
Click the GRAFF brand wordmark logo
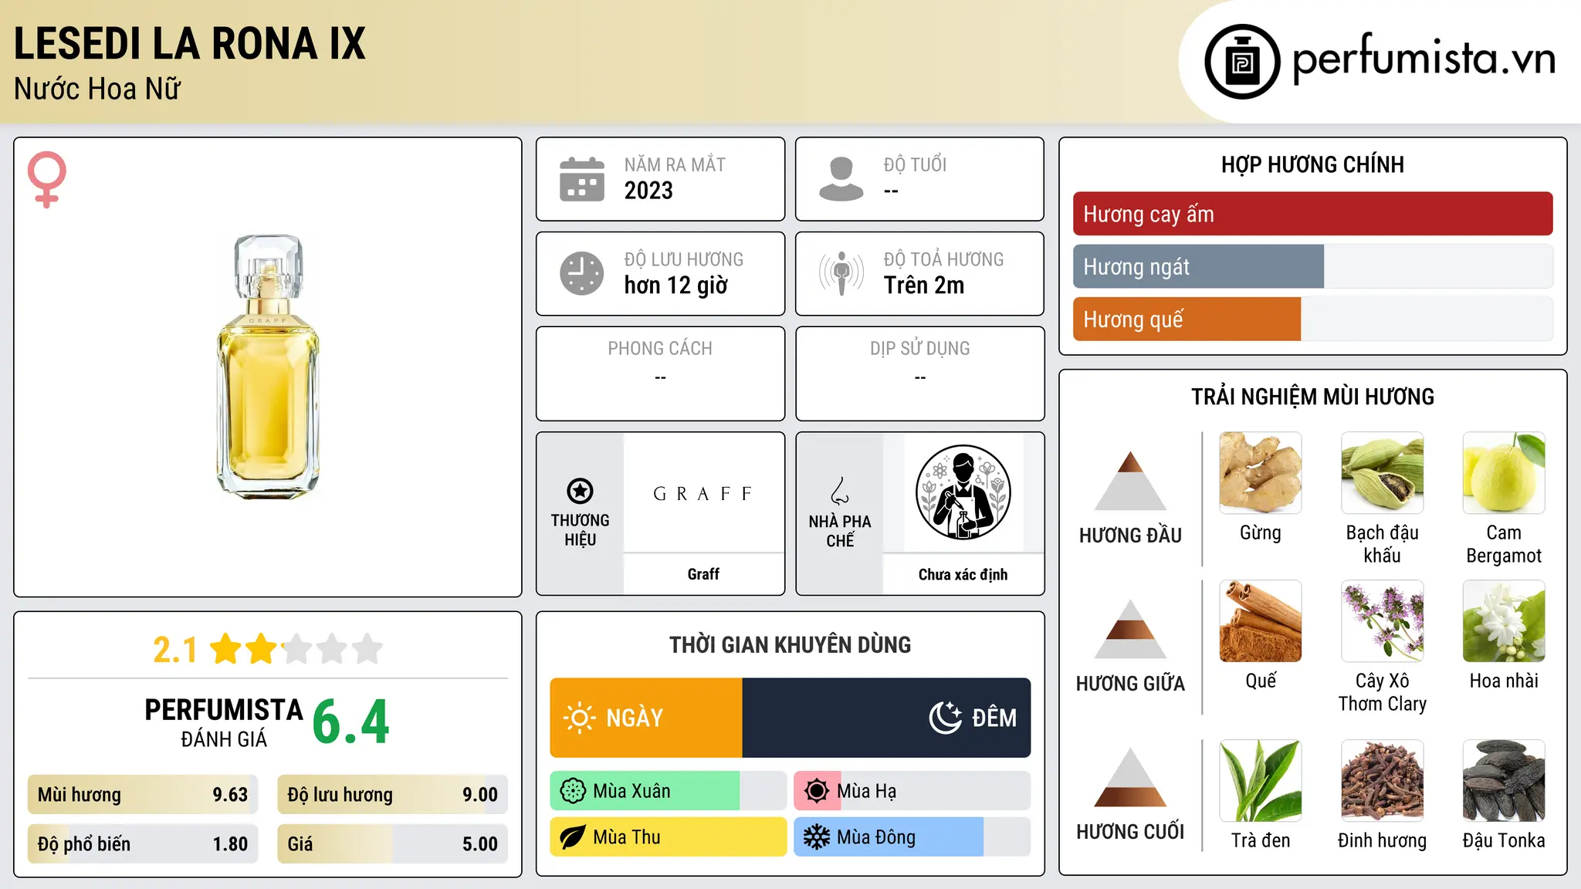703,494
